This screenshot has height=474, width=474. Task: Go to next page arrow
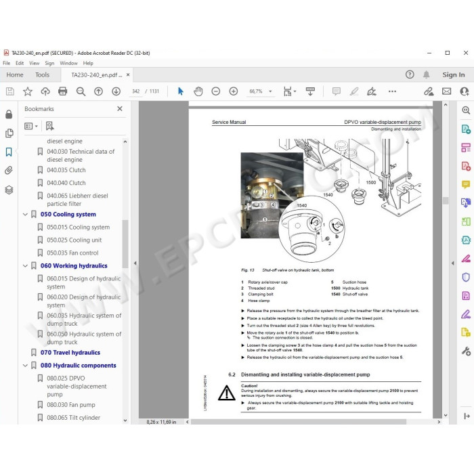pos(116,91)
